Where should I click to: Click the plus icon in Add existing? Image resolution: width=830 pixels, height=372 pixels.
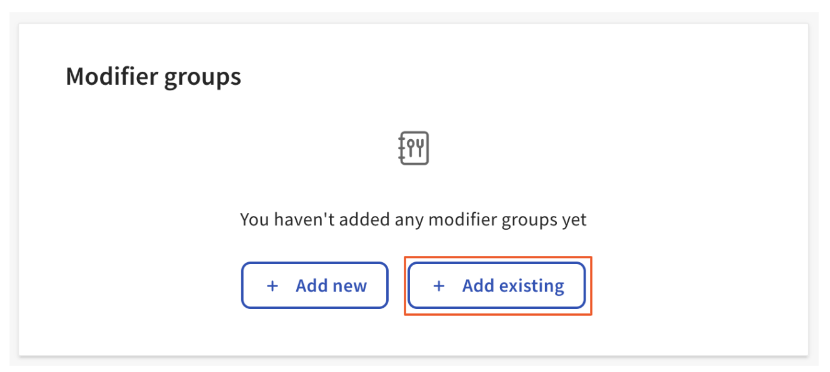click(x=439, y=286)
